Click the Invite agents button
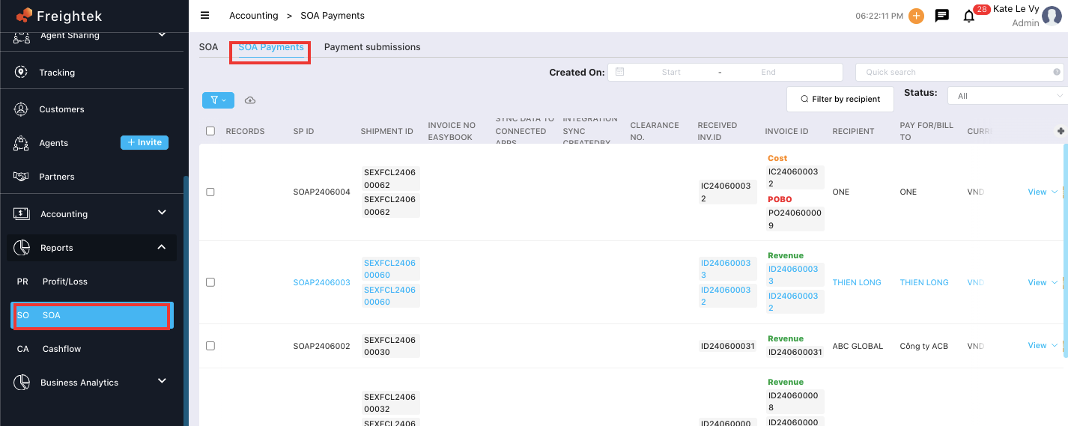This screenshot has width=1068, height=426. (x=145, y=142)
